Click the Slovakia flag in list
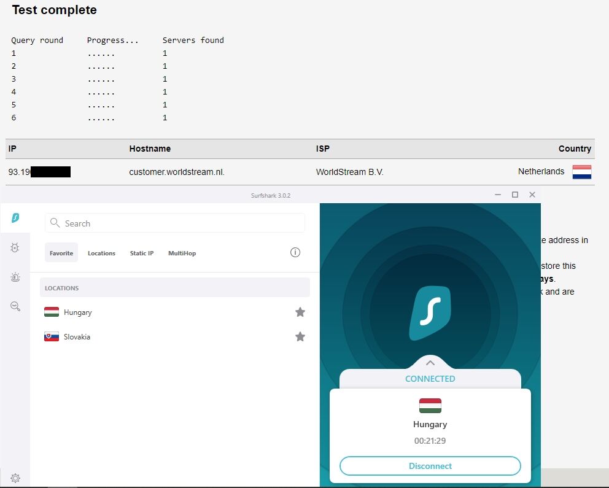This screenshot has width=609, height=488. pyautogui.click(x=52, y=336)
